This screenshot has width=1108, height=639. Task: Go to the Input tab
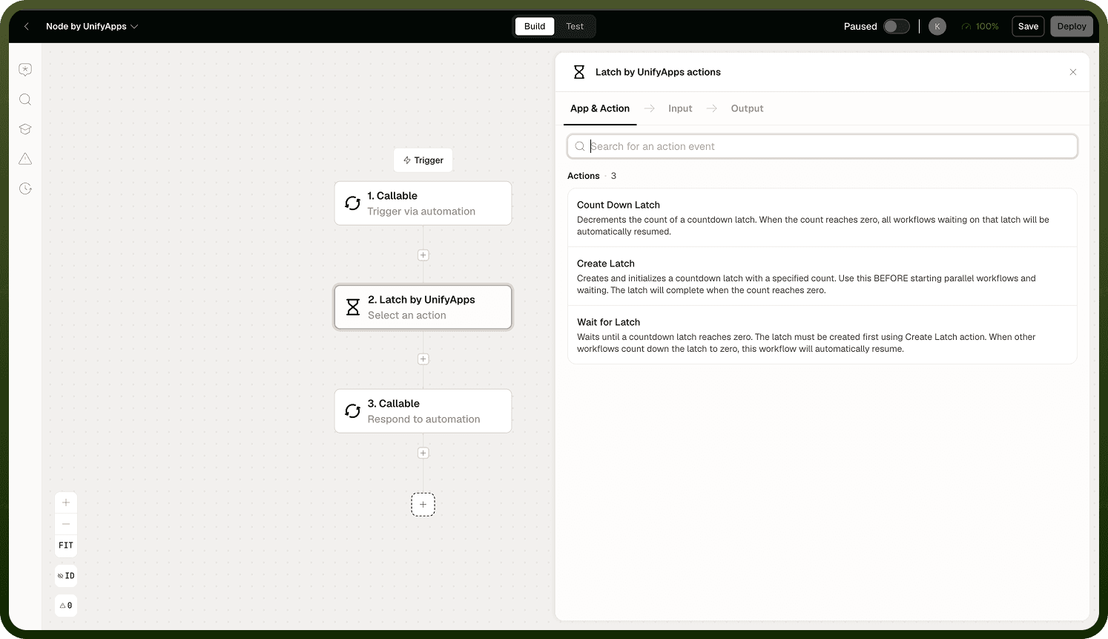coord(680,108)
